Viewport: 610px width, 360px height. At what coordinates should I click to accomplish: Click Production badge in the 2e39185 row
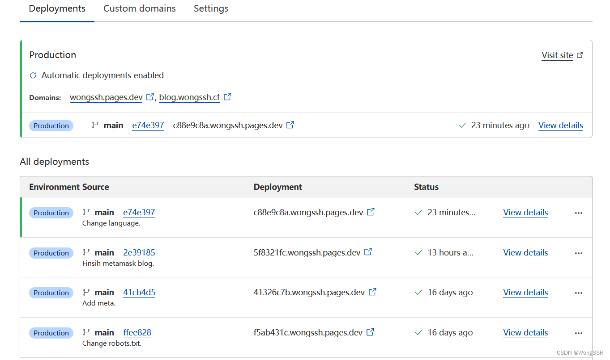(51, 253)
